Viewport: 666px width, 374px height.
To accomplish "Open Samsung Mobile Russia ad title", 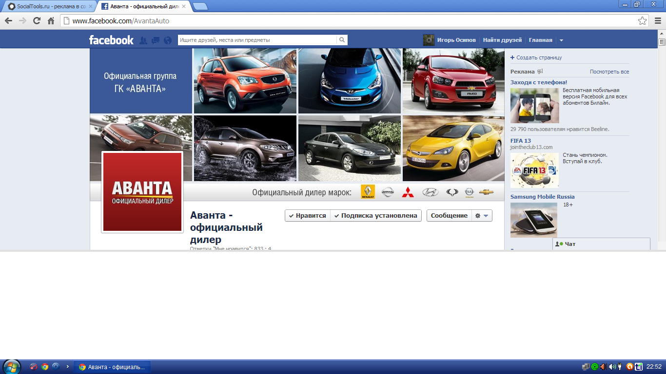I will click(543, 197).
